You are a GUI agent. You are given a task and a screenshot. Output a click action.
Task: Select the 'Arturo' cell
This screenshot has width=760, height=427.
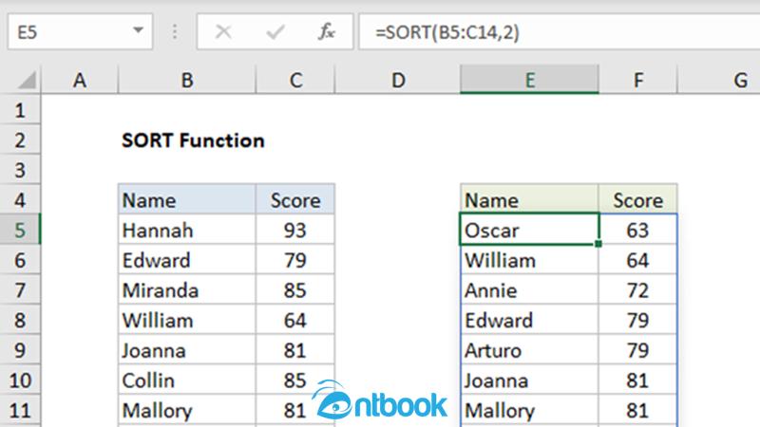pyautogui.click(x=529, y=350)
